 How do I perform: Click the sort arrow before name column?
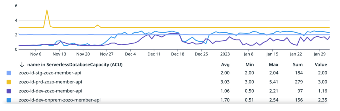pos(22,65)
